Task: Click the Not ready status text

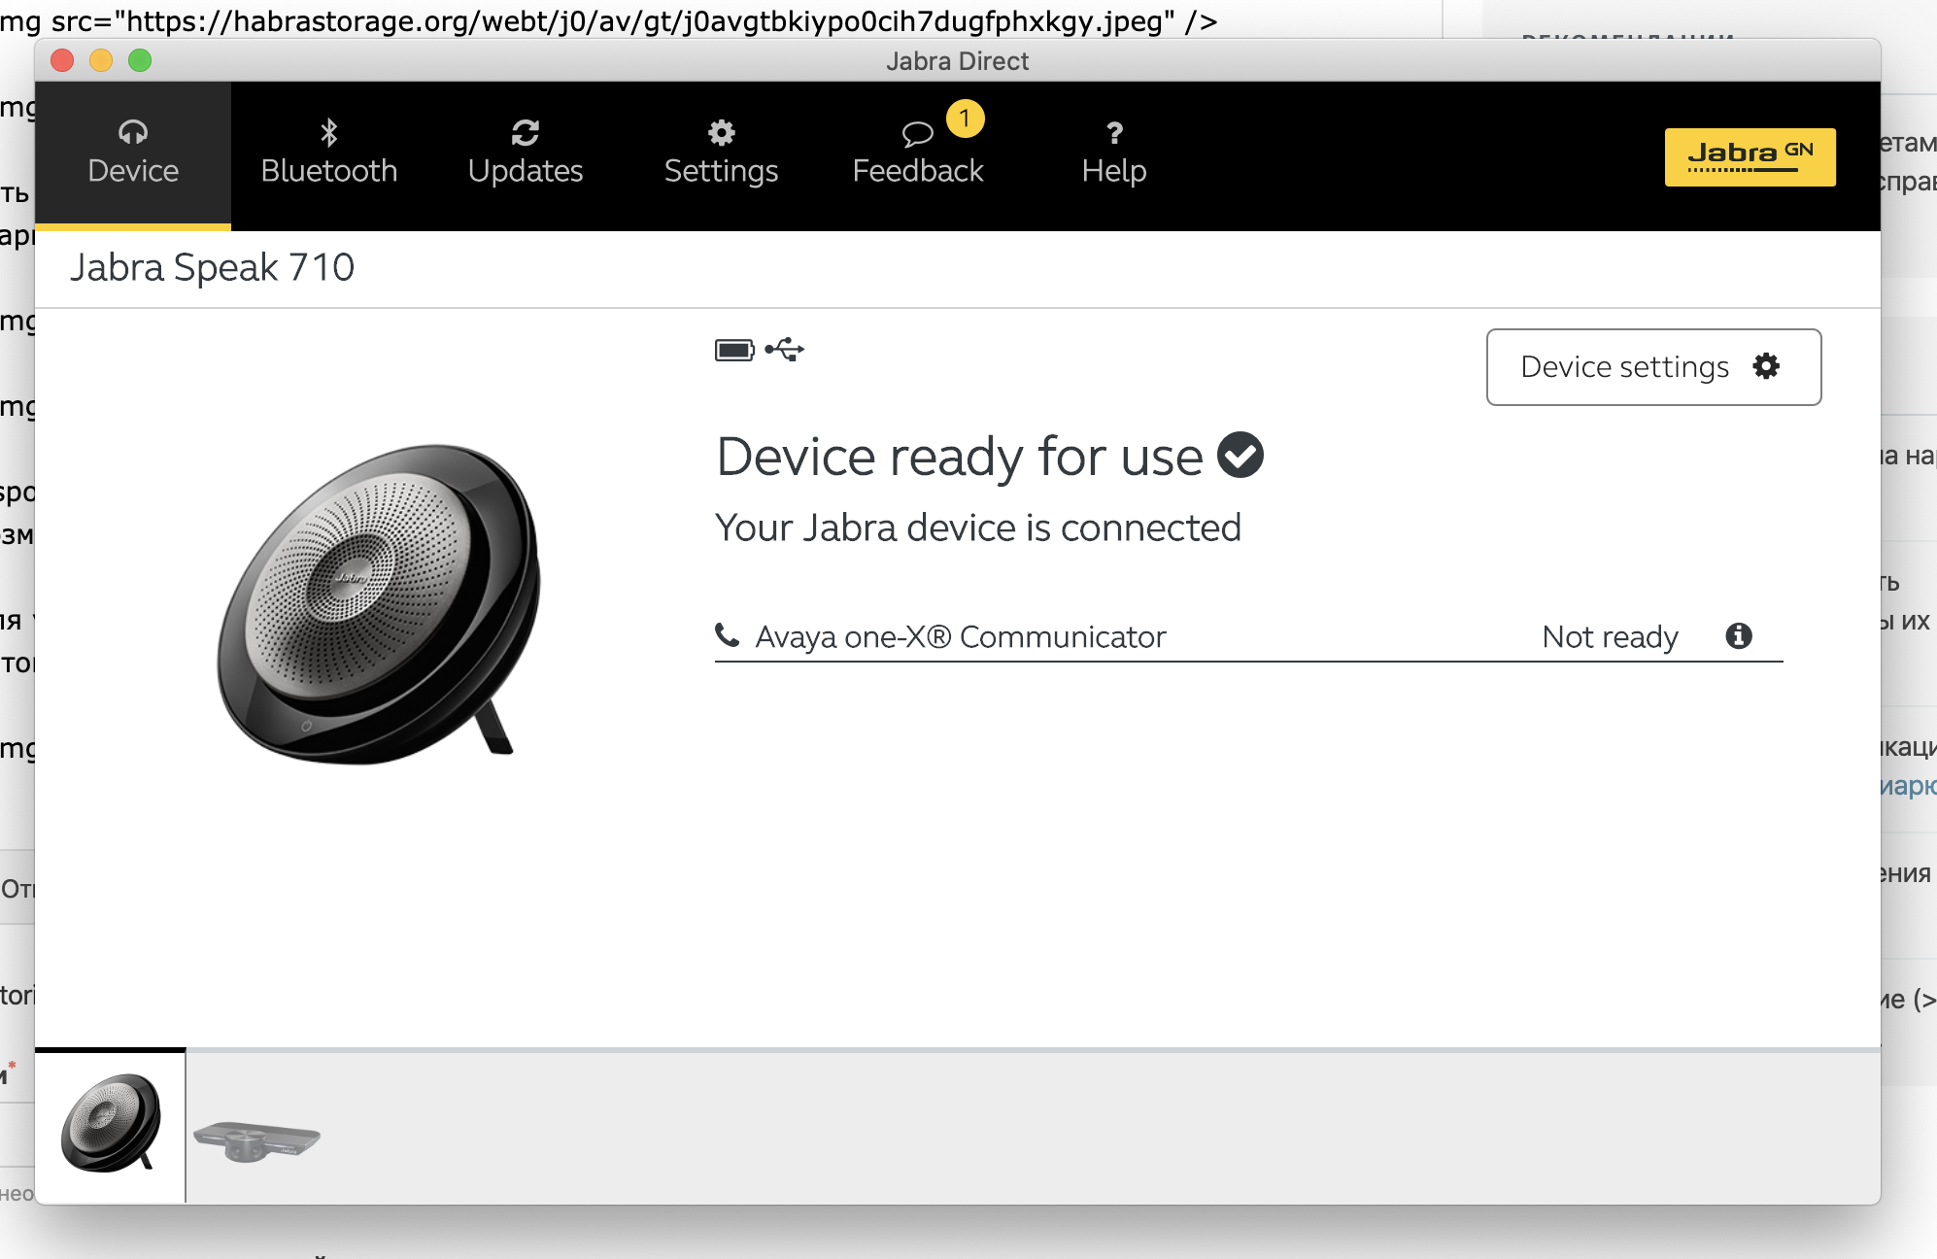Action: point(1610,637)
